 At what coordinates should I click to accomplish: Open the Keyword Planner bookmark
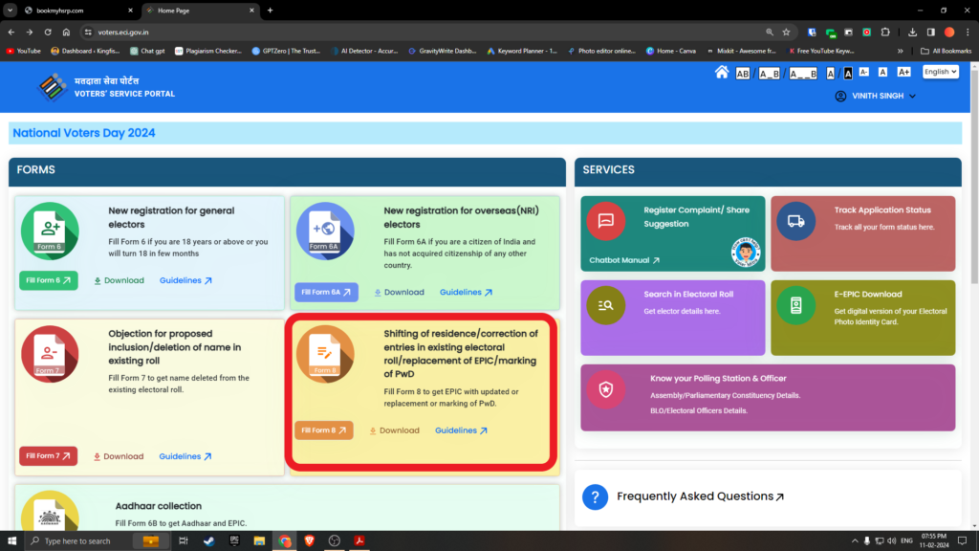(x=522, y=52)
